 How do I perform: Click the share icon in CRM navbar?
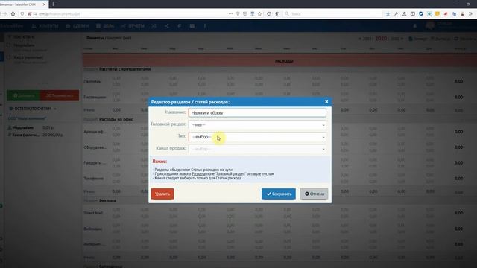click(x=167, y=26)
